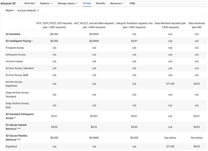Viewport: 208px width, 151px height.
Task: Click the Archive Access, Bulk row label
Action: click(17, 75)
